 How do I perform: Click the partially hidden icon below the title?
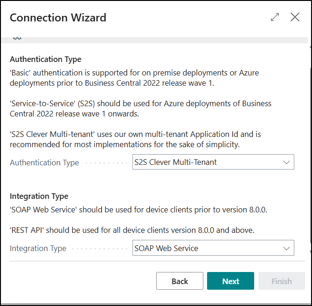(17, 39)
